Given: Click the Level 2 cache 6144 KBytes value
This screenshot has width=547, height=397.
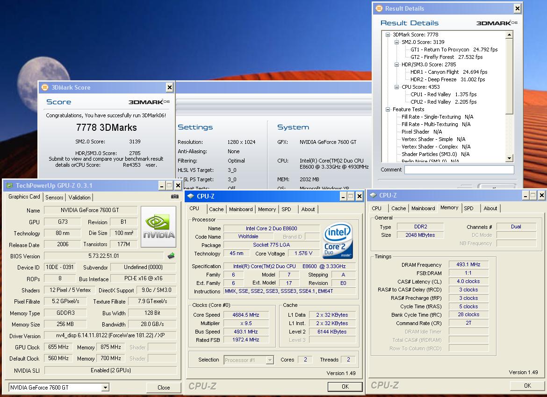Looking at the screenshot, I should pos(332,332).
